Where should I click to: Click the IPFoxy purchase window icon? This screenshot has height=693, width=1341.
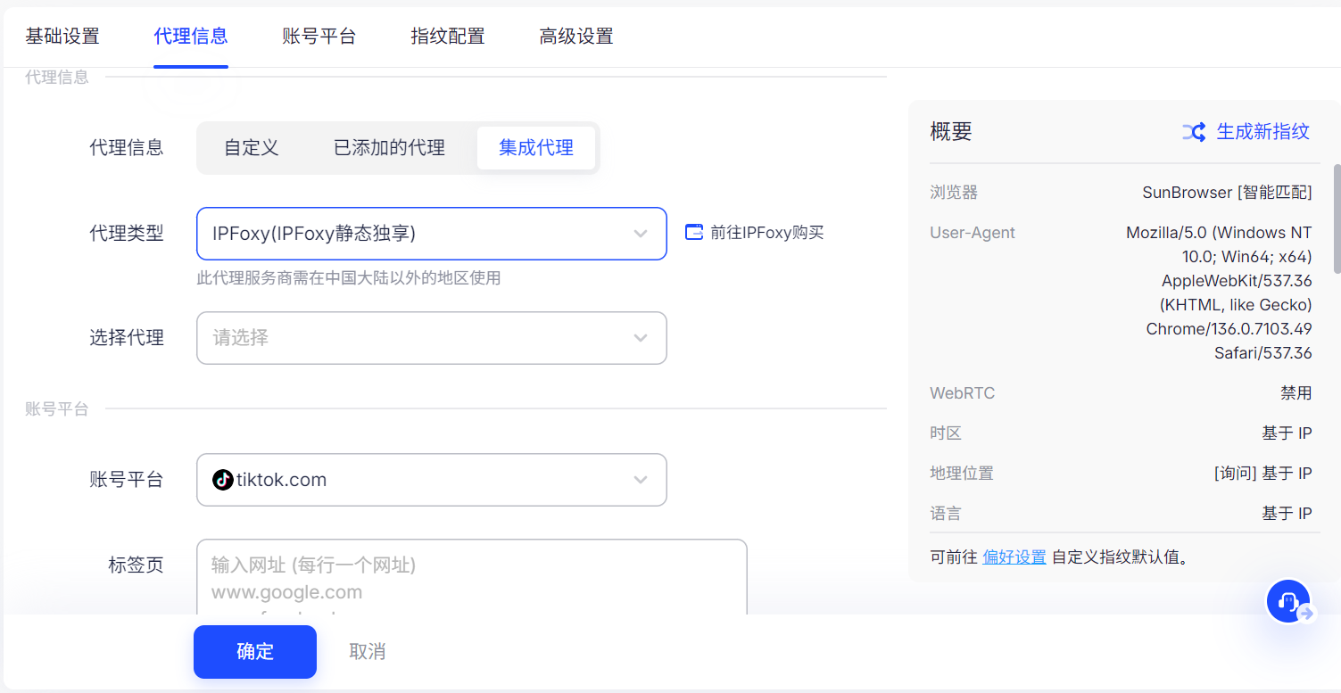(694, 233)
